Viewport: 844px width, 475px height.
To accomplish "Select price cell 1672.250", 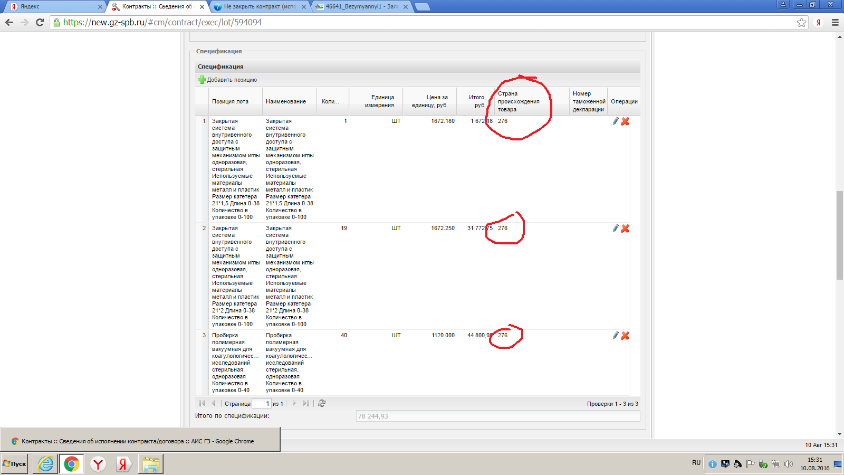I will click(x=443, y=228).
